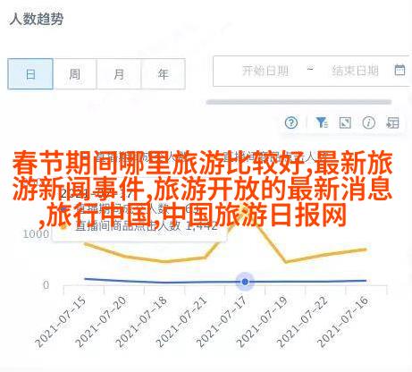Open the calendar icon in date range
The image size is (412, 372).
[399, 71]
